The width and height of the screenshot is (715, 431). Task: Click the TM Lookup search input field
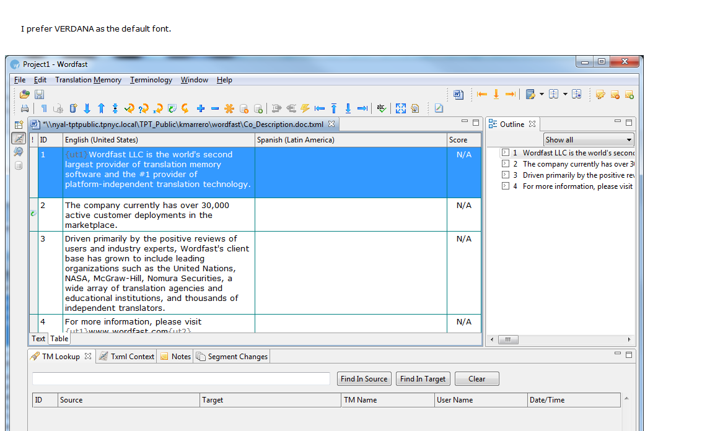click(x=181, y=379)
